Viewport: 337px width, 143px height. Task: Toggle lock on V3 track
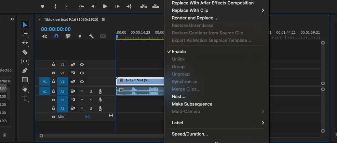click(x=54, y=64)
